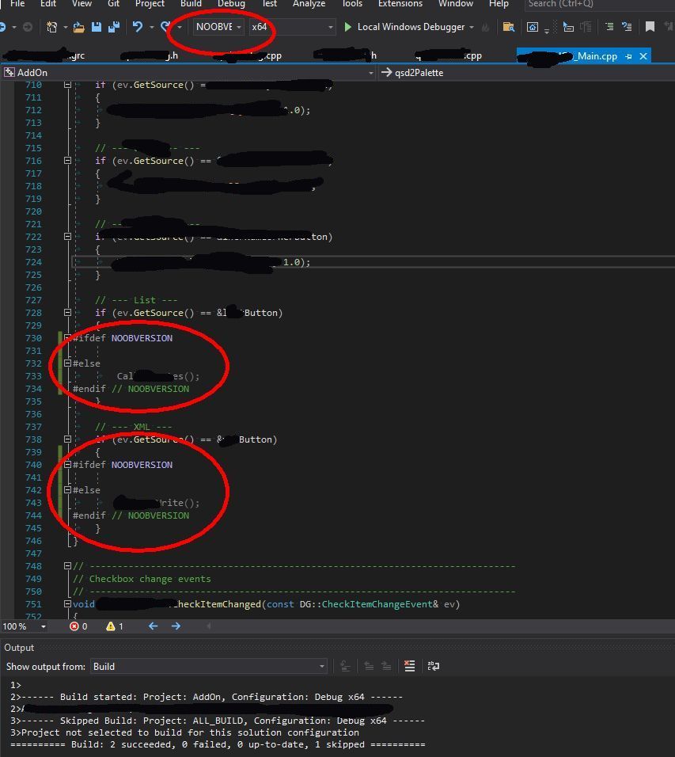Viewport: 675px width, 757px height.
Task: Open the File menu
Action: pyautogui.click(x=17, y=4)
